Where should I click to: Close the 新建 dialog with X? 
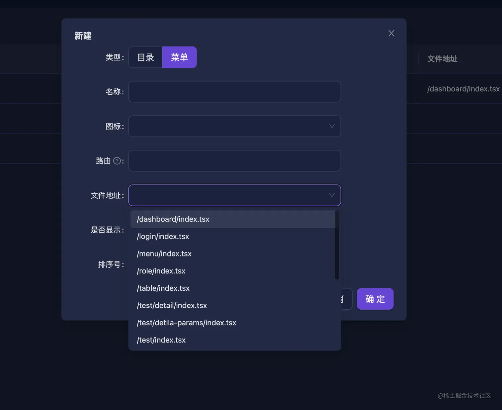(391, 33)
